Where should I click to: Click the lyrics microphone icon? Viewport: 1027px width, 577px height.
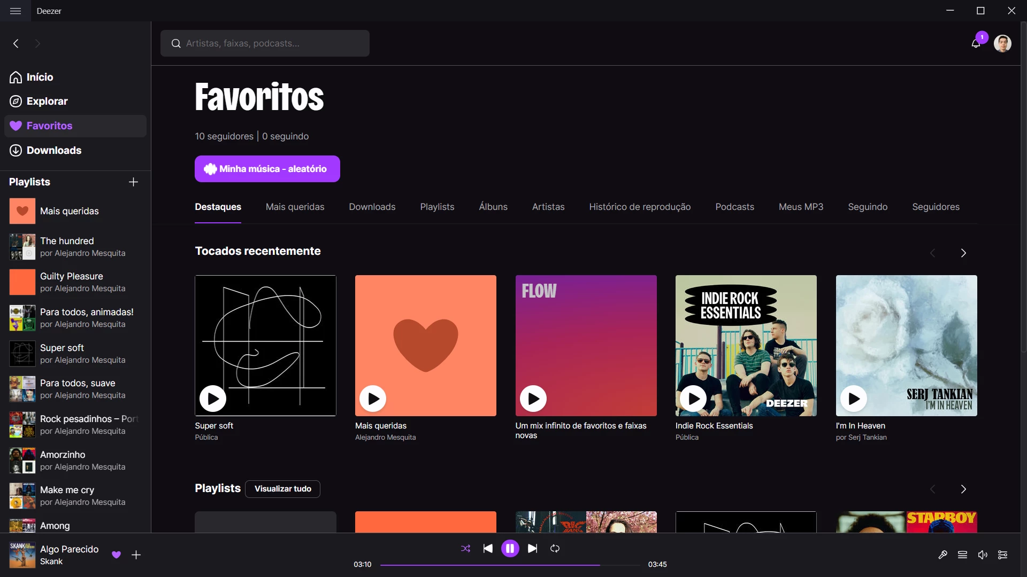[x=942, y=555]
